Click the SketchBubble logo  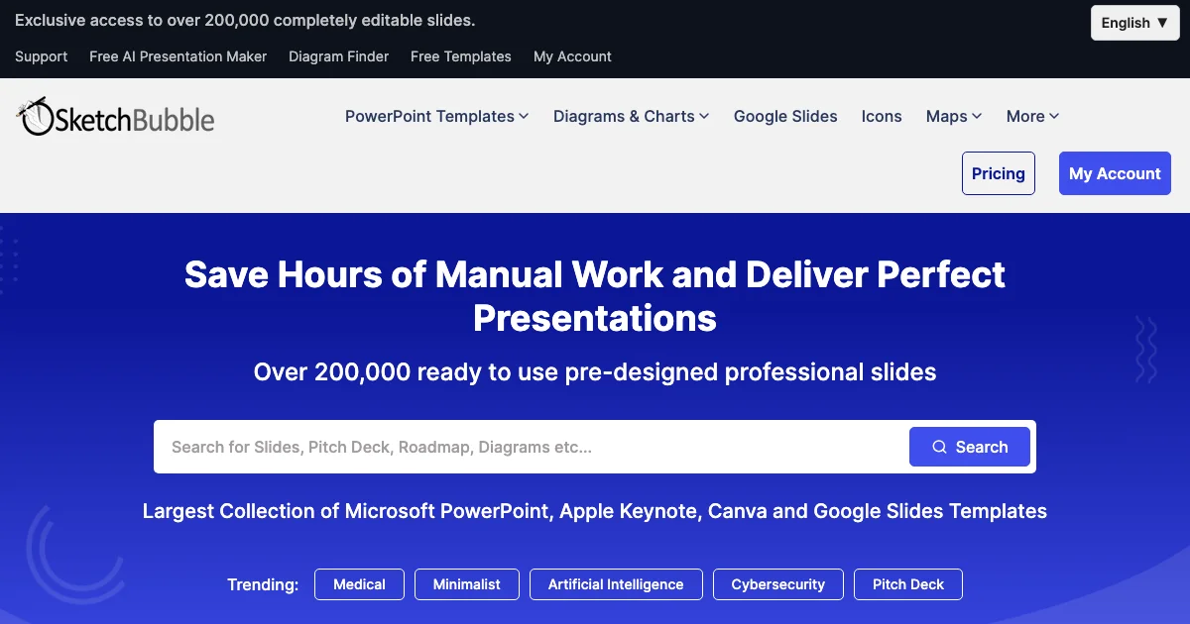coord(116,117)
